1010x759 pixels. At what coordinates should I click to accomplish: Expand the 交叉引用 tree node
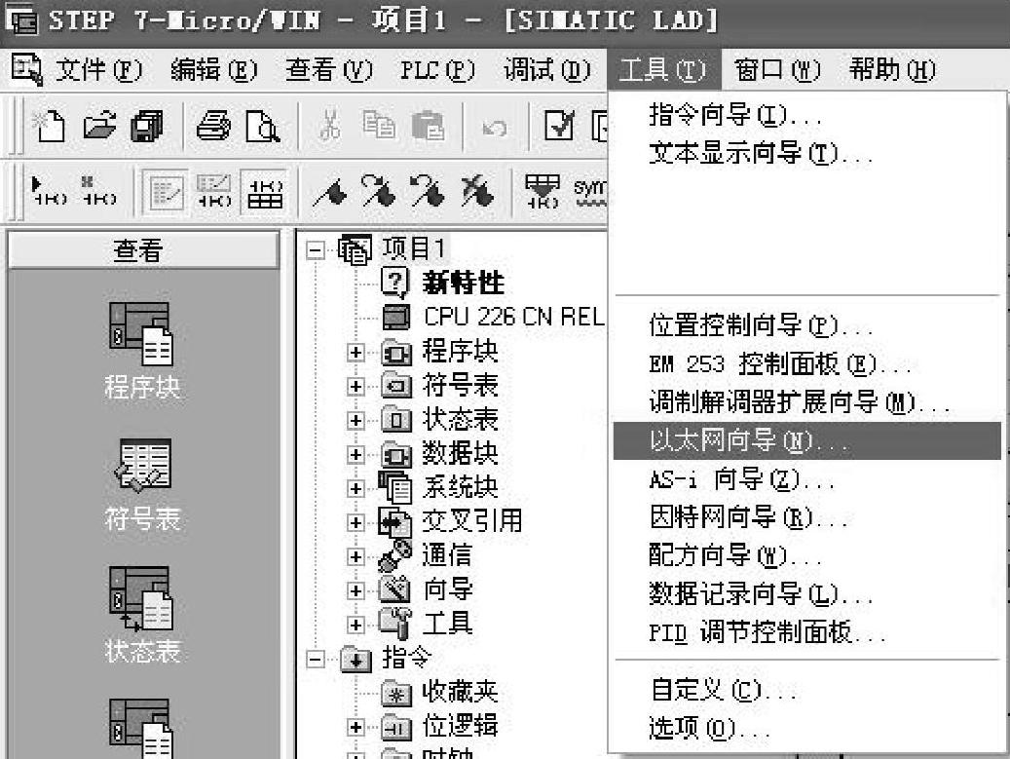click(x=355, y=522)
